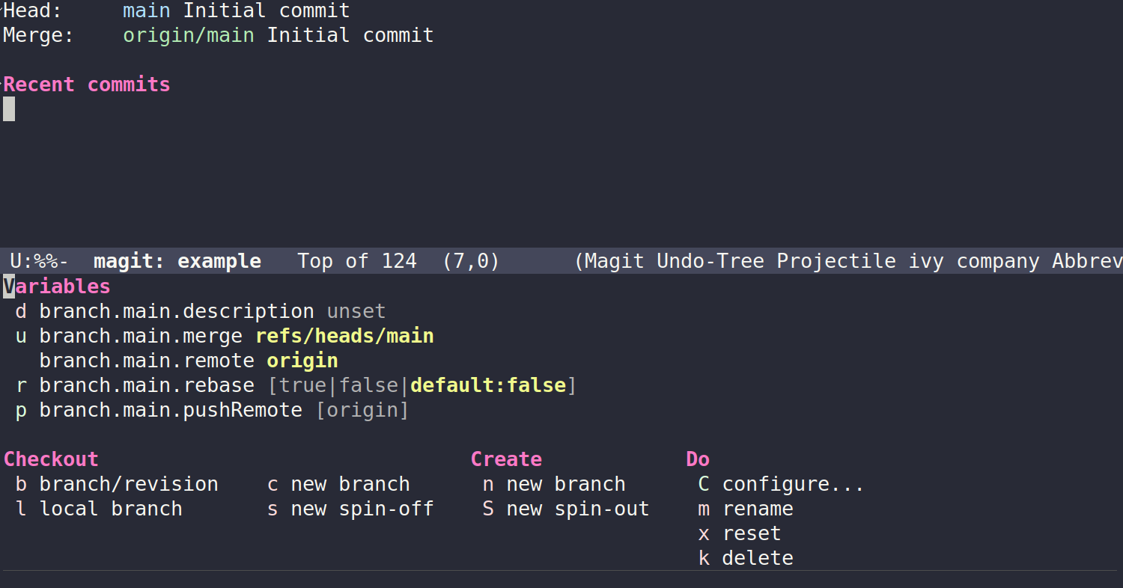Click the 'Variables' heading
This screenshot has height=588, width=1123.
pyautogui.click(x=57, y=287)
